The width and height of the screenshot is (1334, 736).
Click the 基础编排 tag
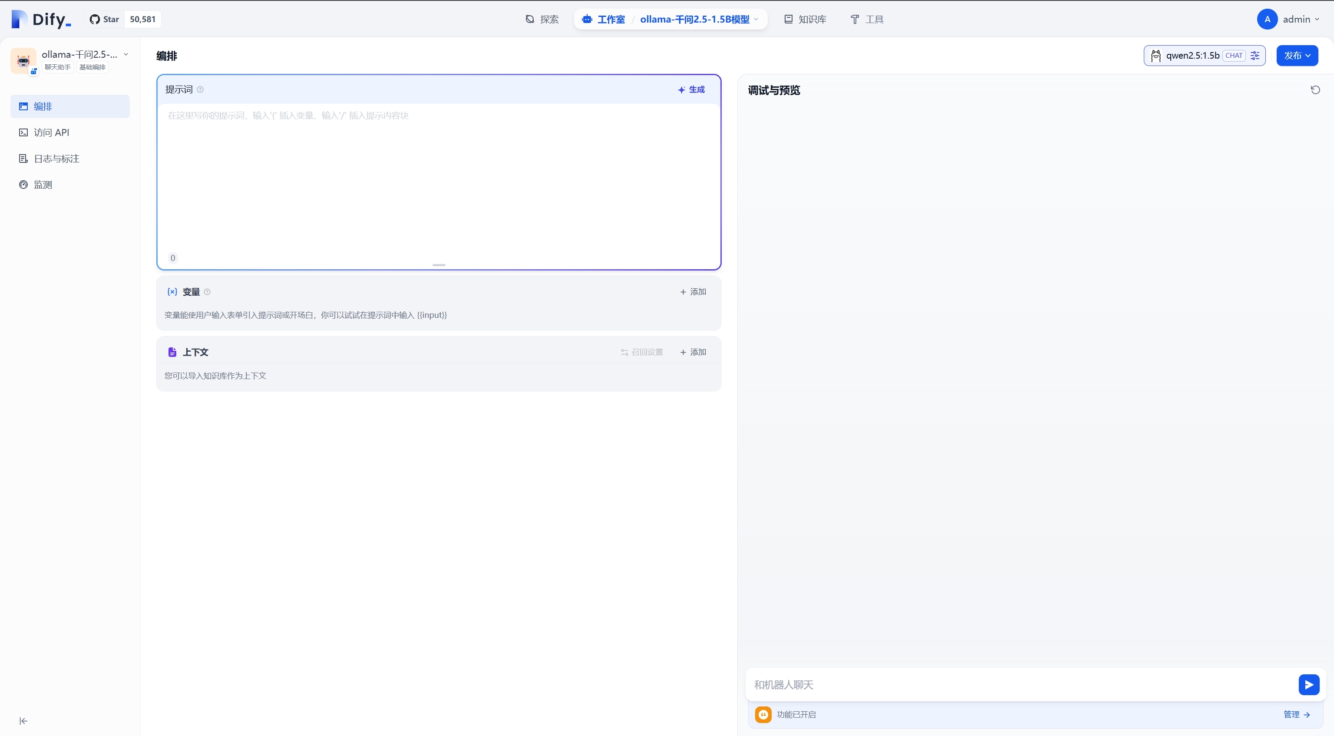point(92,67)
